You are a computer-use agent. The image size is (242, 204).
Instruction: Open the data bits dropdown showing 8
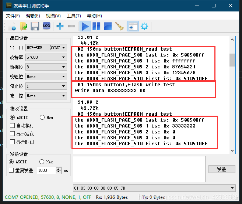click(46, 67)
